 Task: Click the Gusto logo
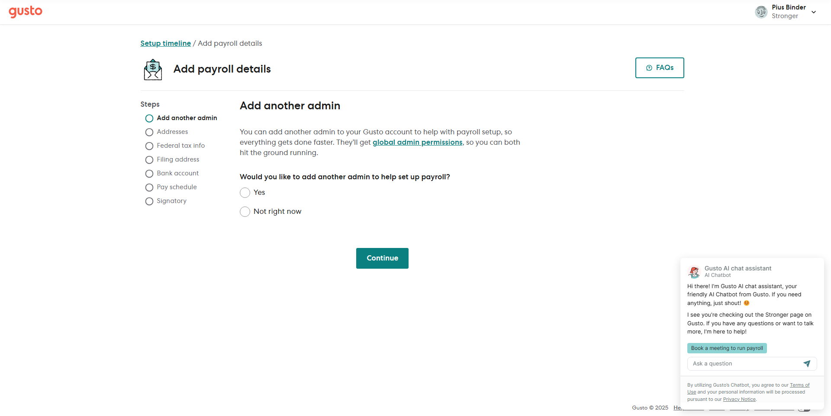coord(26,12)
